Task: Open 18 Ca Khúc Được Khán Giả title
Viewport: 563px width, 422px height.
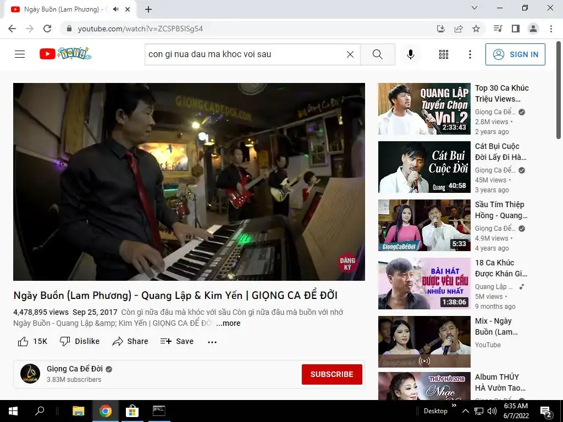Action: pyautogui.click(x=501, y=268)
